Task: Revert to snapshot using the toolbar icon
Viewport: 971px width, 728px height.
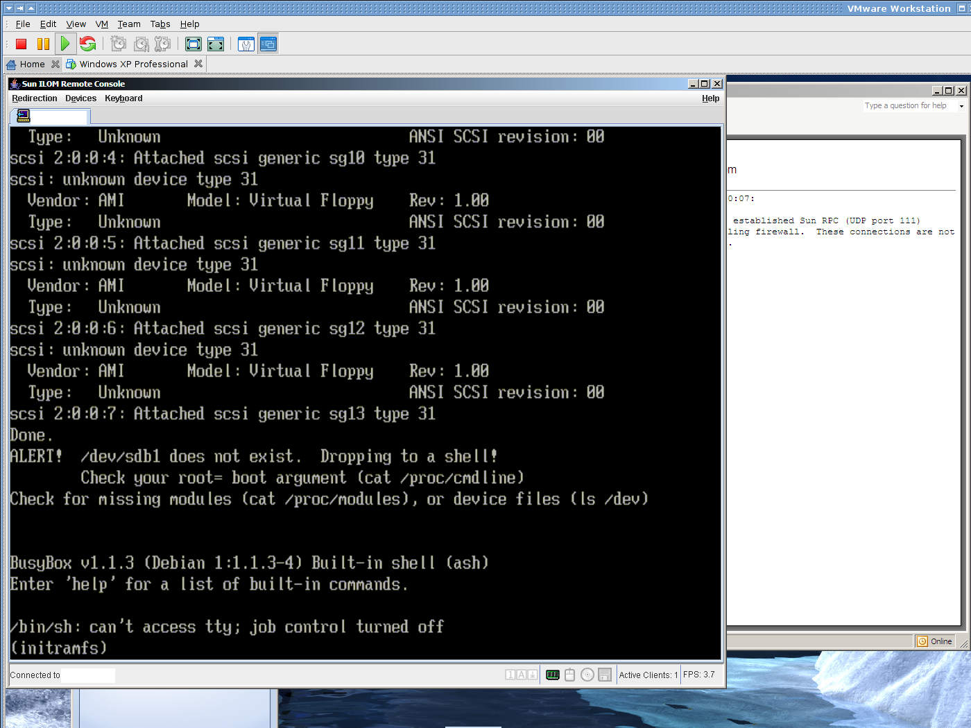Action: point(141,44)
